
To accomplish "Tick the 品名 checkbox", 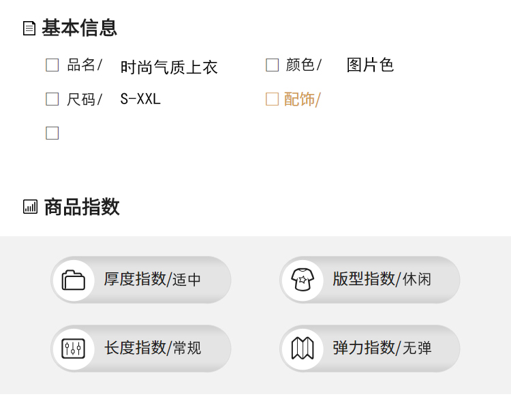I will pos(52,65).
